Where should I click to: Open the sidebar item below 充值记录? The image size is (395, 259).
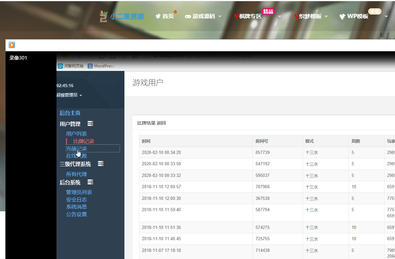tap(76, 156)
